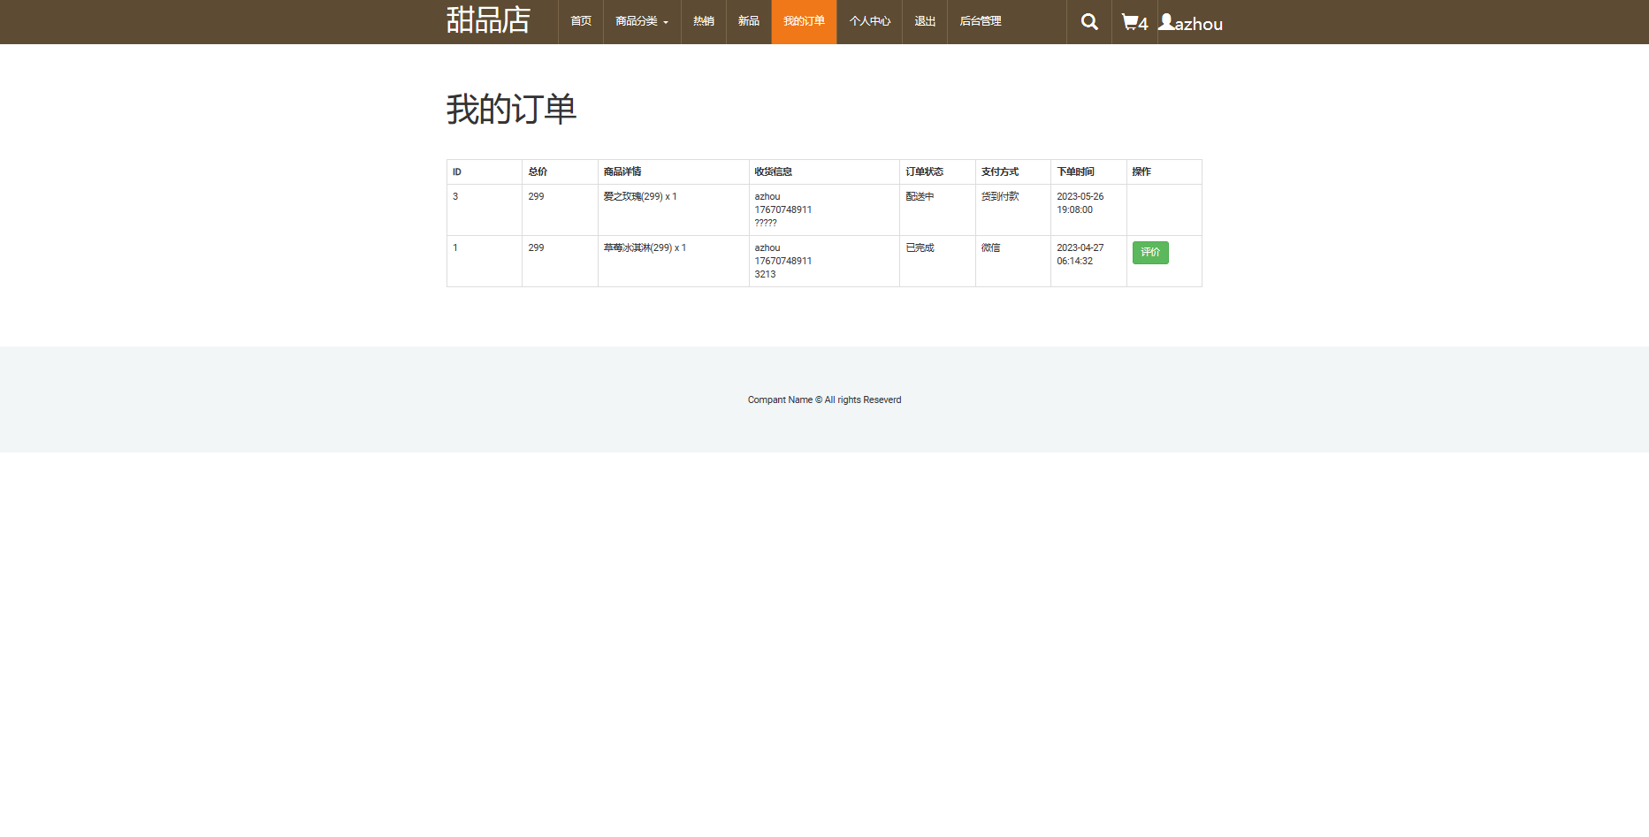
Task: Click the highlighted 我的订单 tab
Action: pos(804,21)
